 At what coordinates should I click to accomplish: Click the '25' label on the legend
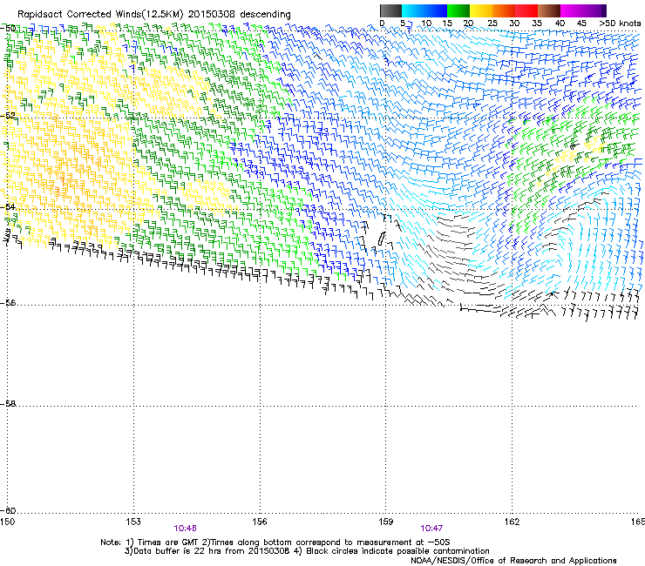point(492,24)
